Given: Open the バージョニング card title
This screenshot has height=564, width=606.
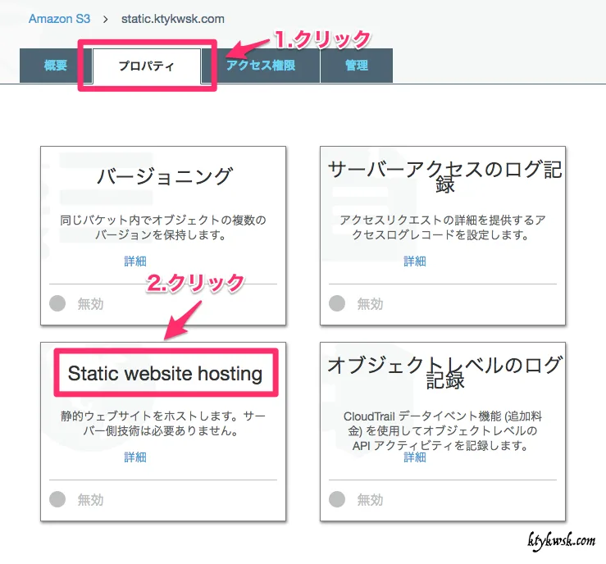Looking at the screenshot, I should point(164,176).
